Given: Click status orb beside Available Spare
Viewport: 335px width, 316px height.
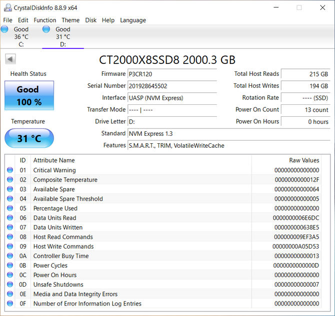Looking at the screenshot, I should click(x=10, y=189).
